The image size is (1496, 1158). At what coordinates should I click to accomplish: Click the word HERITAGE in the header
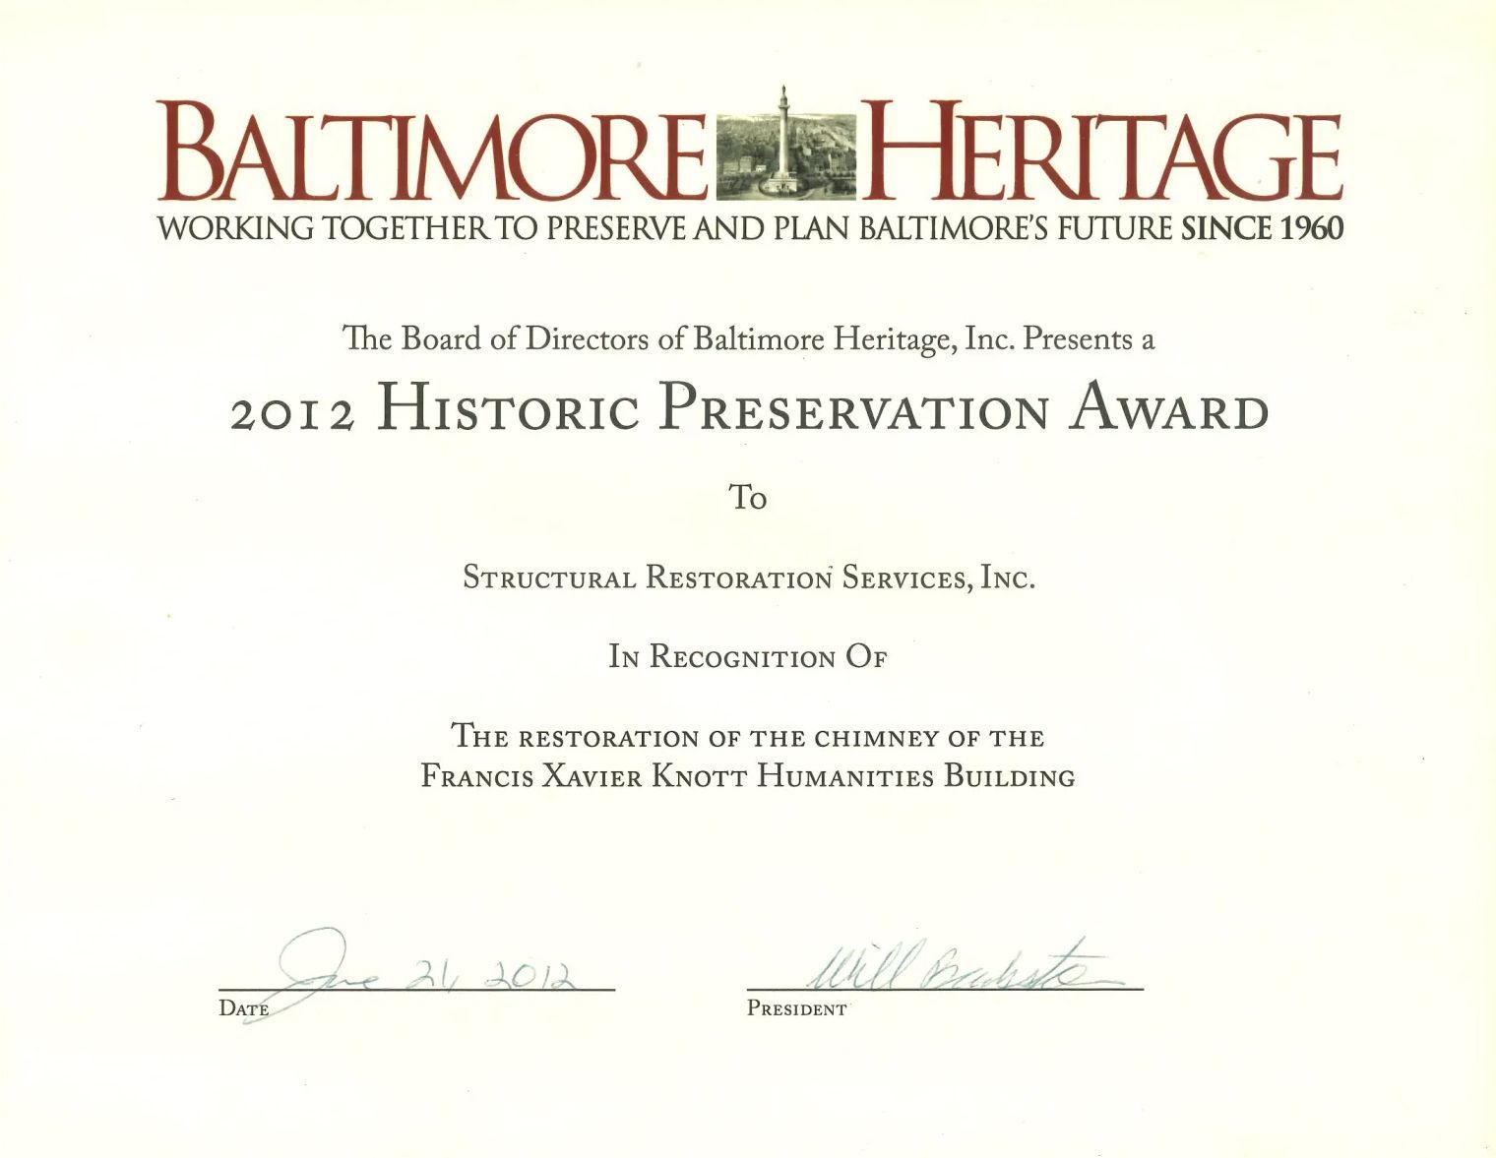(1102, 148)
